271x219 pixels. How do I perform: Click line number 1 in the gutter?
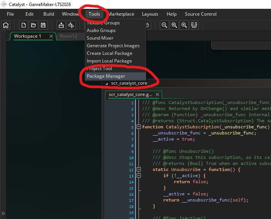click(132, 103)
